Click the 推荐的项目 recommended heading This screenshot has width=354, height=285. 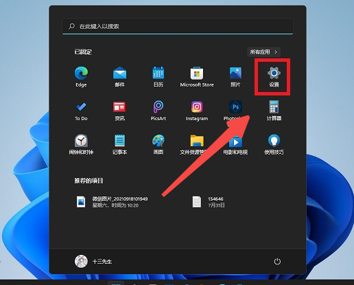pyautogui.click(x=88, y=181)
